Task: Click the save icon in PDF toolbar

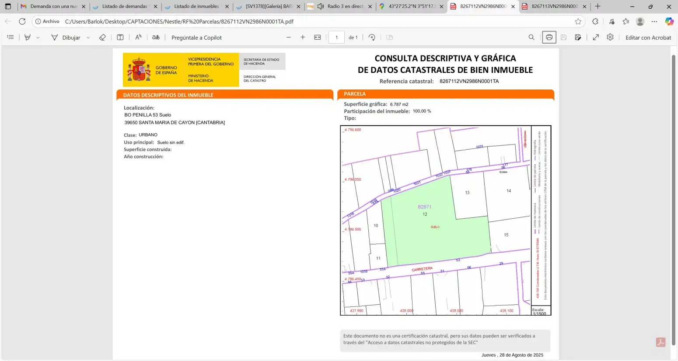Action: [x=563, y=38]
